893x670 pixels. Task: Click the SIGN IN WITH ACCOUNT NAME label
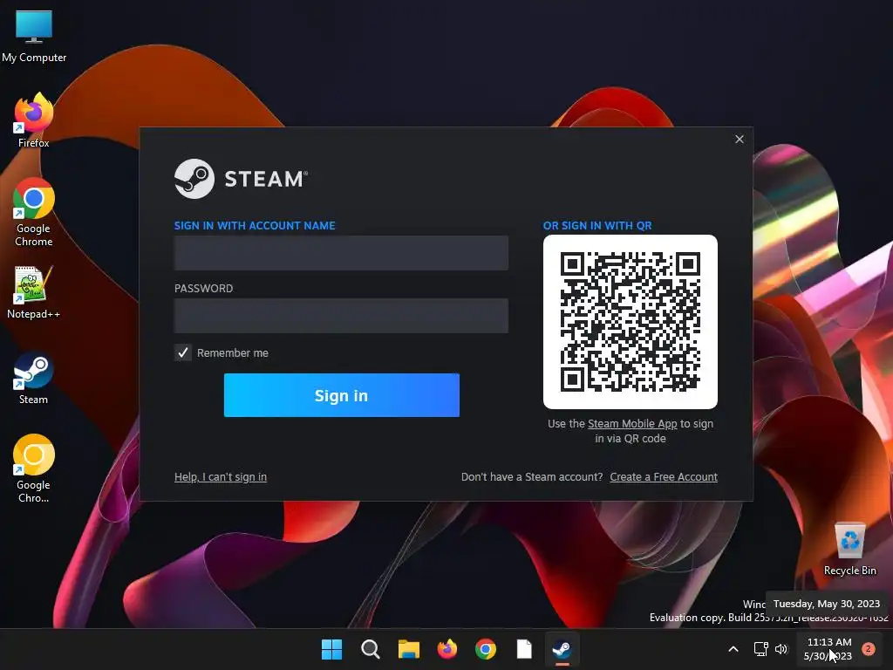pyautogui.click(x=255, y=226)
